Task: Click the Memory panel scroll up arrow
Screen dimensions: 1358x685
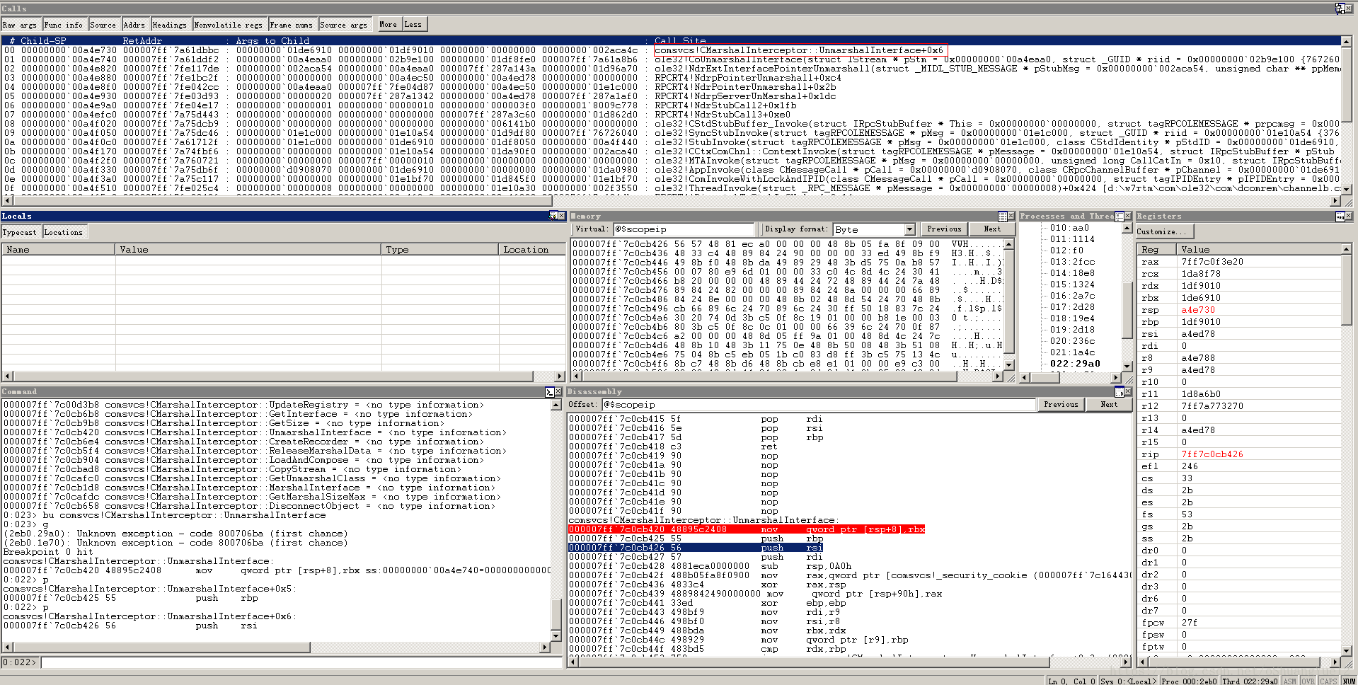Action: (1009, 244)
